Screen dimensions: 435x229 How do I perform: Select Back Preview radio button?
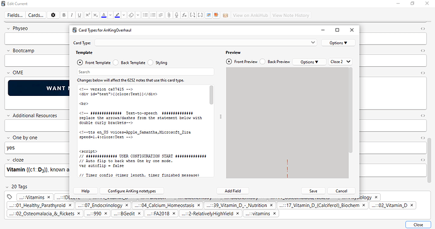[262, 62]
